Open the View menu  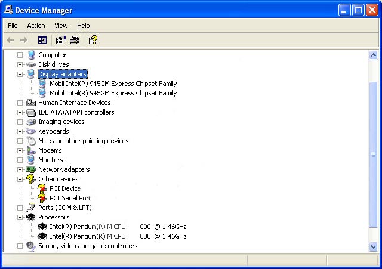point(61,26)
